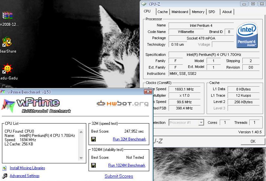Click the CPU-Z title bar app icon
The image size is (266, 181).
(144, 4)
